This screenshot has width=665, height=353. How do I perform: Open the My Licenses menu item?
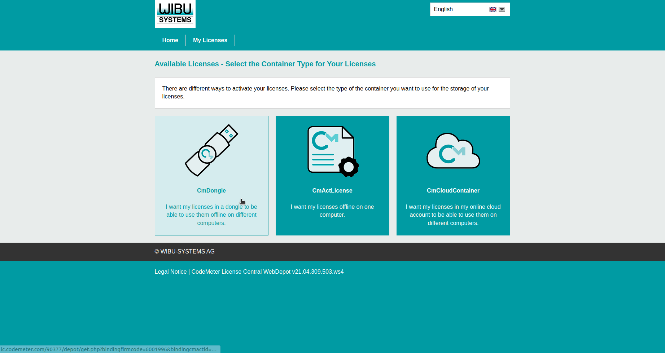click(x=210, y=40)
